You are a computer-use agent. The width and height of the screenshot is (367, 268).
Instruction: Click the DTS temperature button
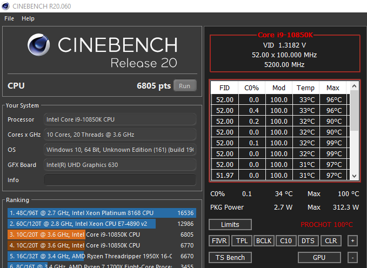308,241
